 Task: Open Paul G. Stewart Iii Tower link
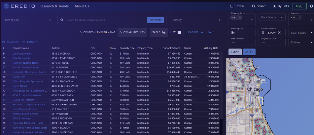click(26, 67)
